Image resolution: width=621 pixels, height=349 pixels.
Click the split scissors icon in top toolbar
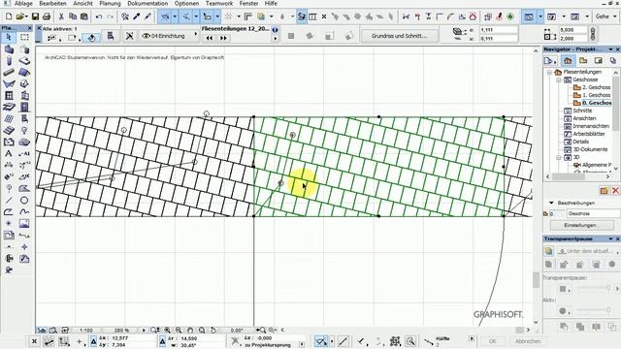point(406,16)
